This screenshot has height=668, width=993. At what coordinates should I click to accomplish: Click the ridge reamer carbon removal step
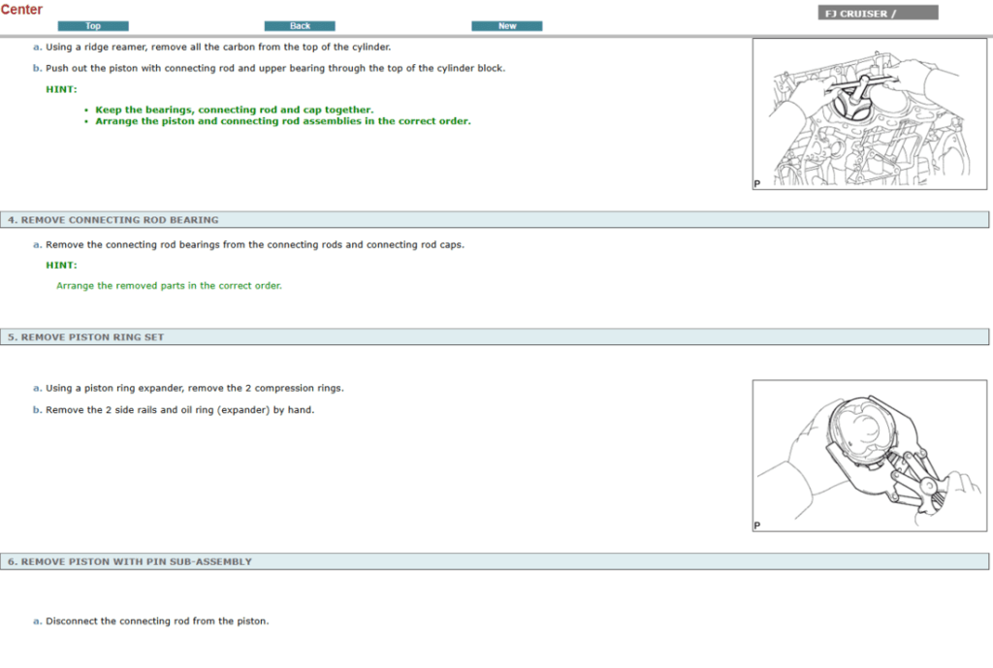click(x=218, y=47)
